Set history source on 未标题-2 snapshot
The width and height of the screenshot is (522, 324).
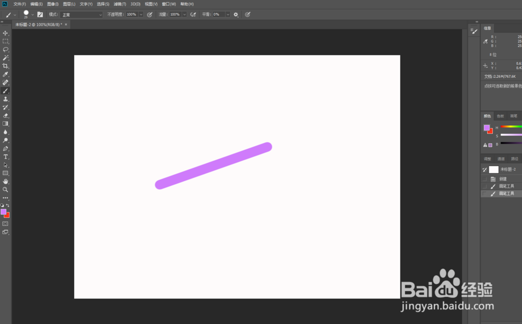pos(484,169)
